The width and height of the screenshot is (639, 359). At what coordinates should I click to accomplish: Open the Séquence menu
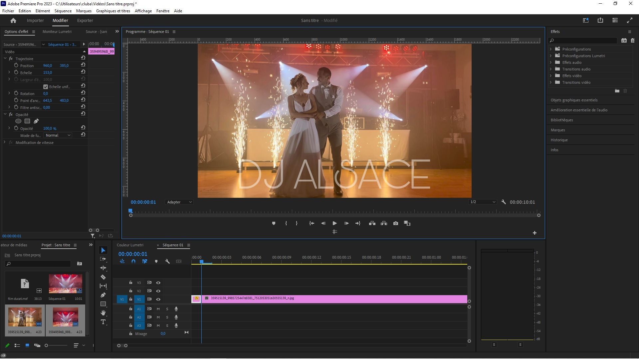point(63,11)
